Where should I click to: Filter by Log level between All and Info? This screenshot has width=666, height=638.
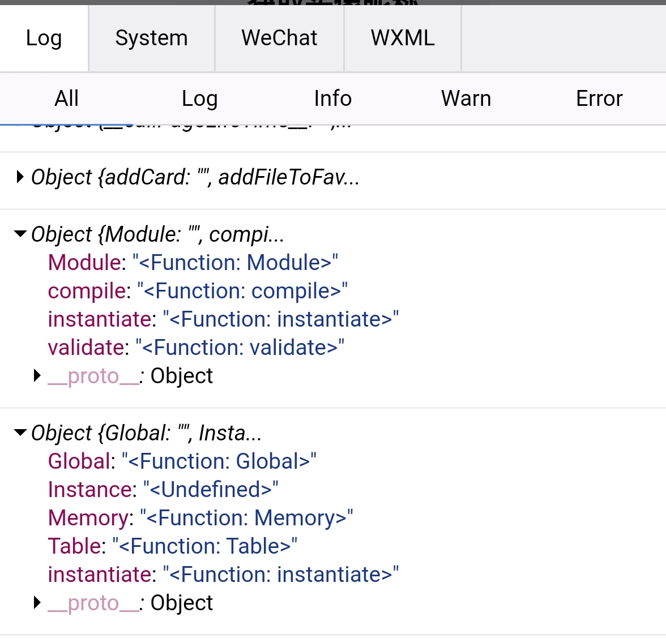pos(199,99)
